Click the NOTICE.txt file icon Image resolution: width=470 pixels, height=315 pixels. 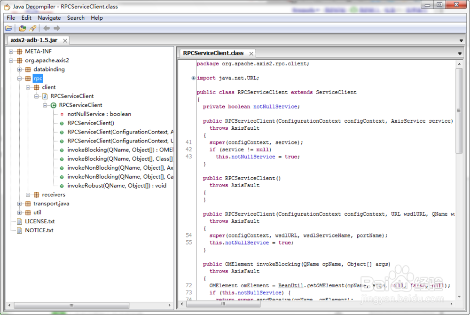[x=19, y=230]
